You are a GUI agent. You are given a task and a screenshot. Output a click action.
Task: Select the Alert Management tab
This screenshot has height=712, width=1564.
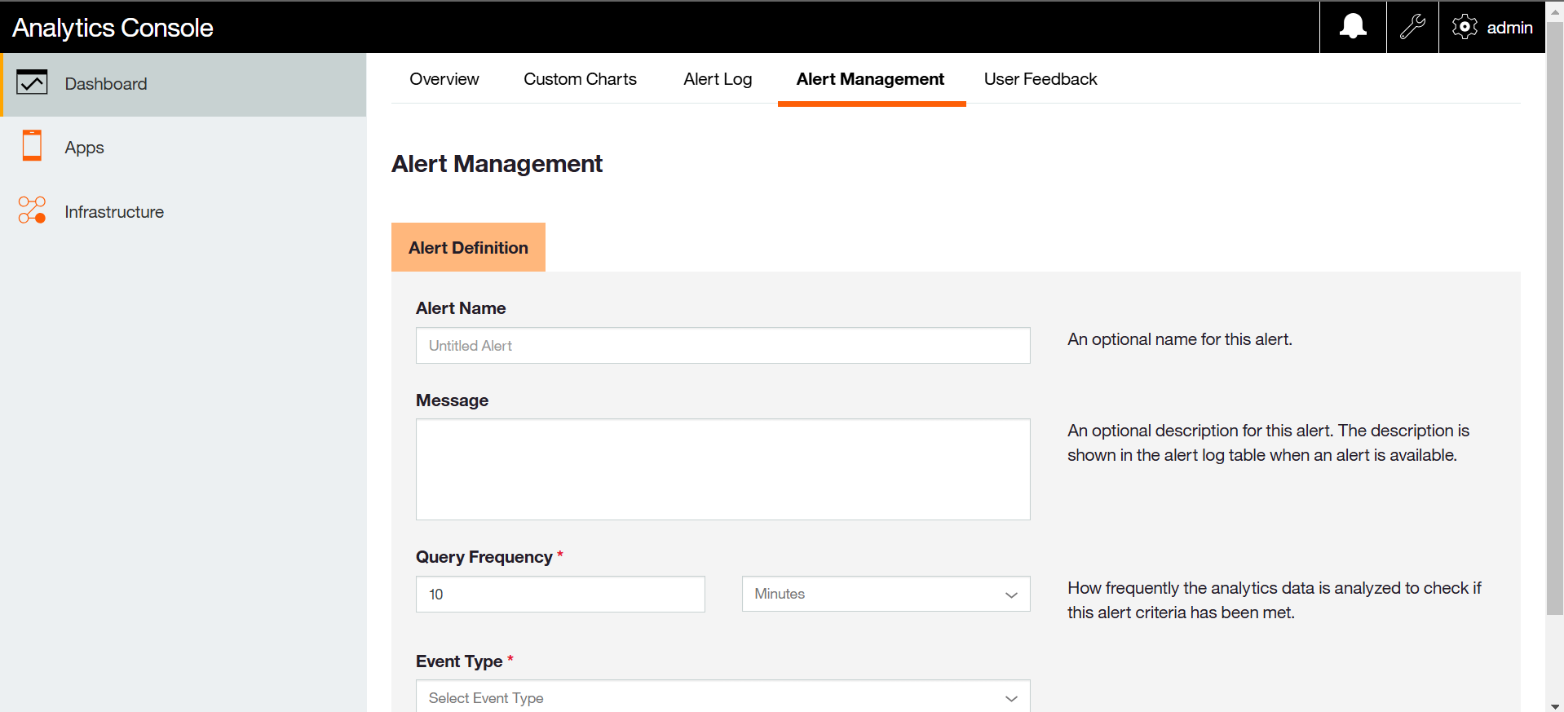click(x=870, y=79)
